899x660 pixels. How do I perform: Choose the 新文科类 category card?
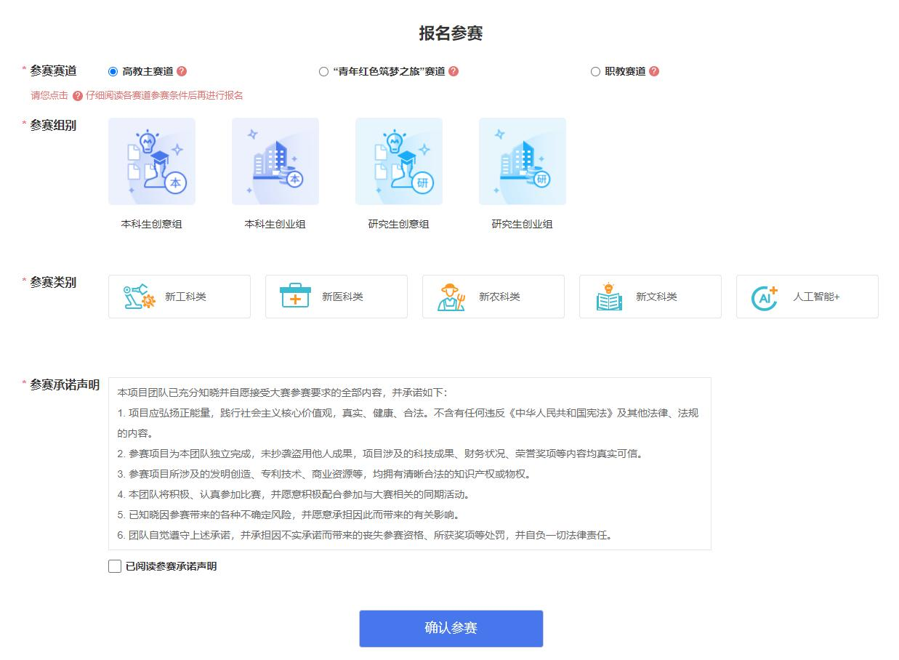point(650,297)
